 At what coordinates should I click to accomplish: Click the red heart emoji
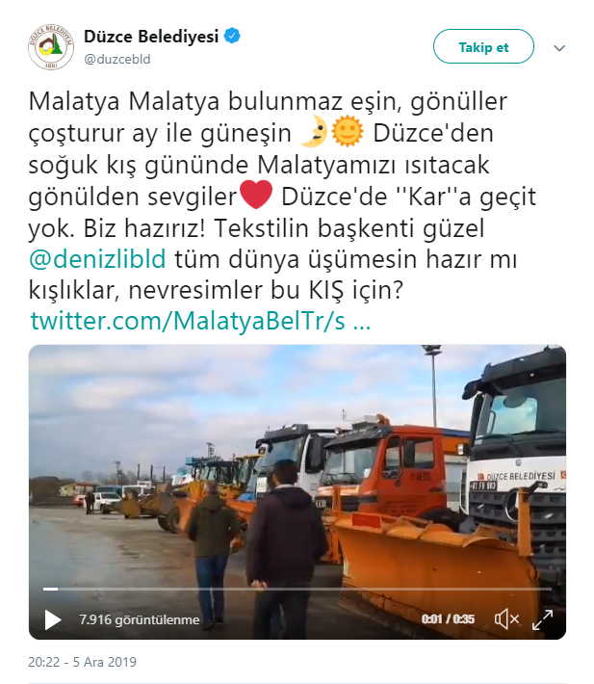coord(257,195)
